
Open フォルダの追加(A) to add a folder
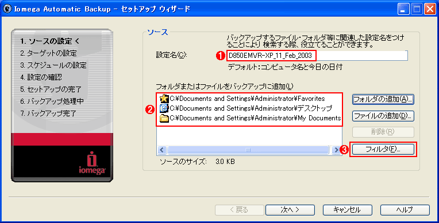point(383,100)
